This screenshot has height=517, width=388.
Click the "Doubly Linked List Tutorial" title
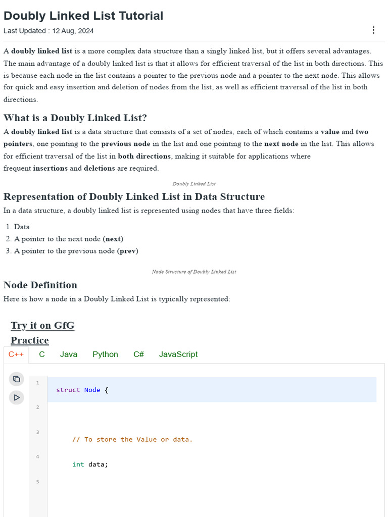(83, 16)
